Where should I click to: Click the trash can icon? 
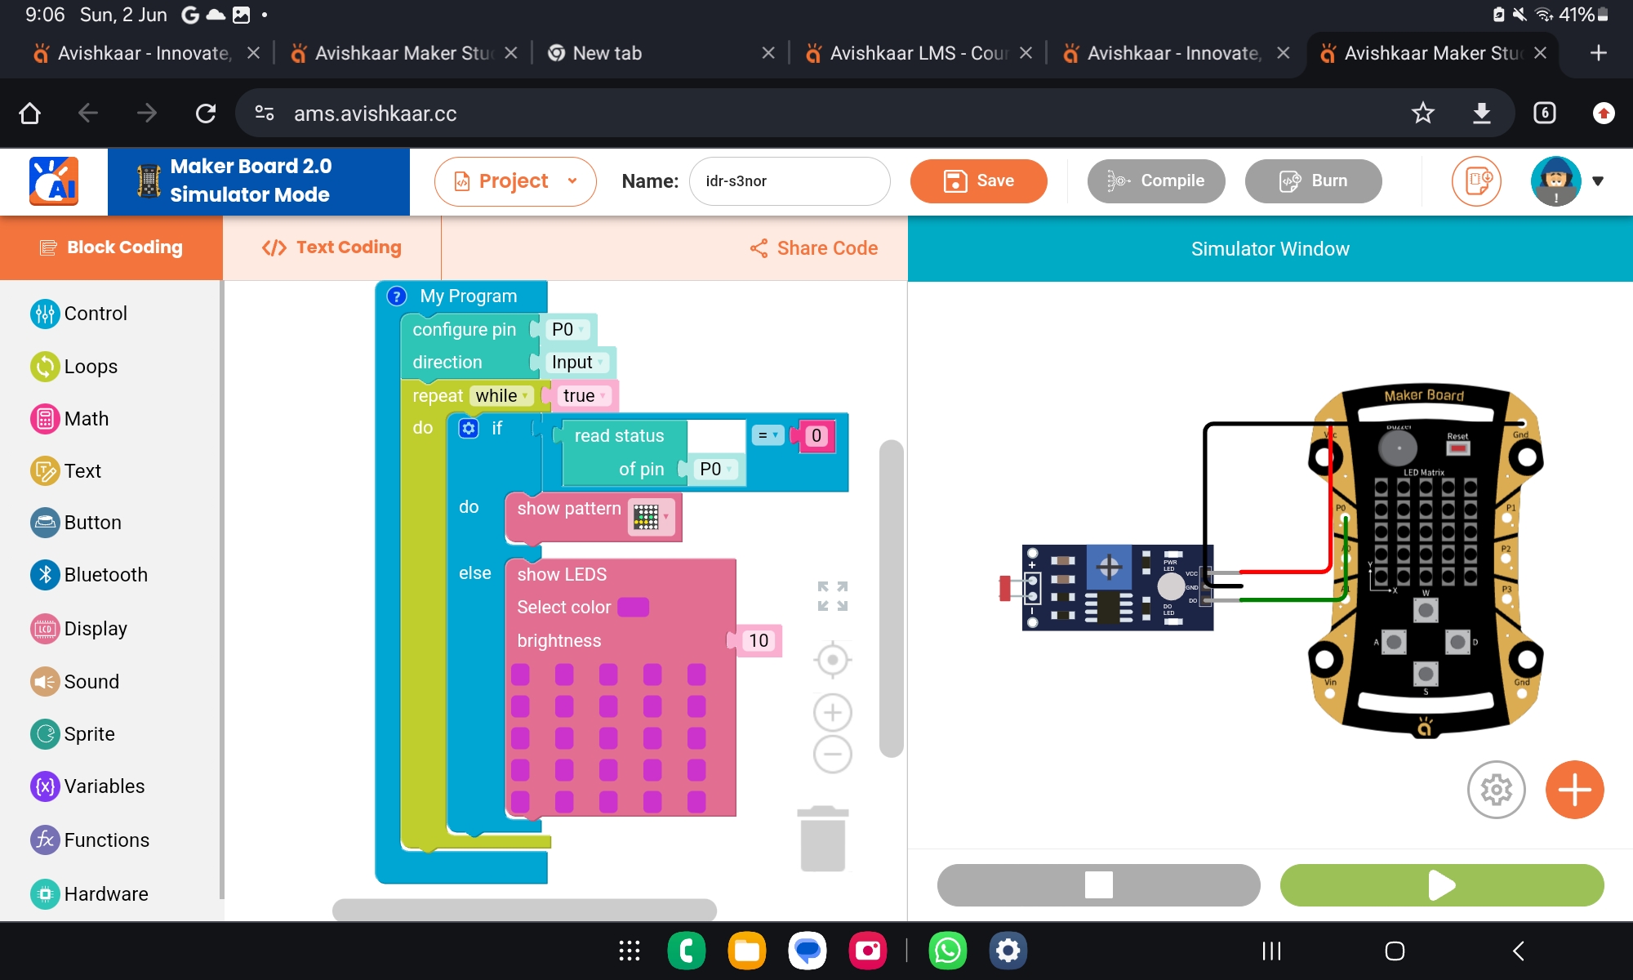point(822,839)
